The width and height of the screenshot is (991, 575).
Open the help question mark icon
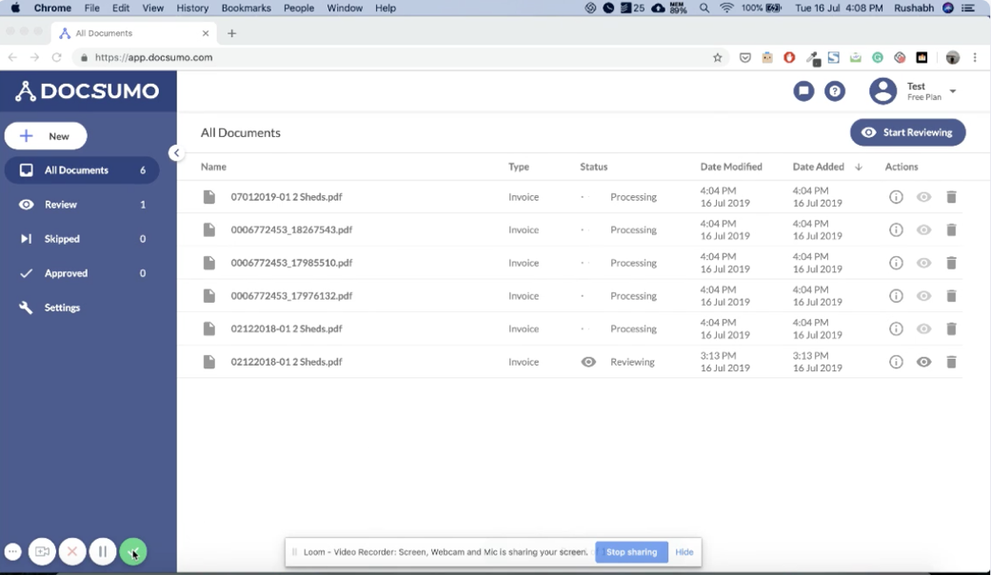[834, 91]
